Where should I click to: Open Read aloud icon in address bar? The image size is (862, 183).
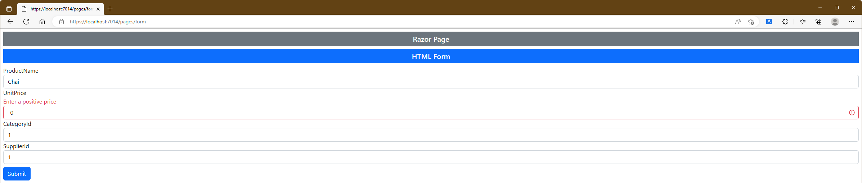click(738, 22)
